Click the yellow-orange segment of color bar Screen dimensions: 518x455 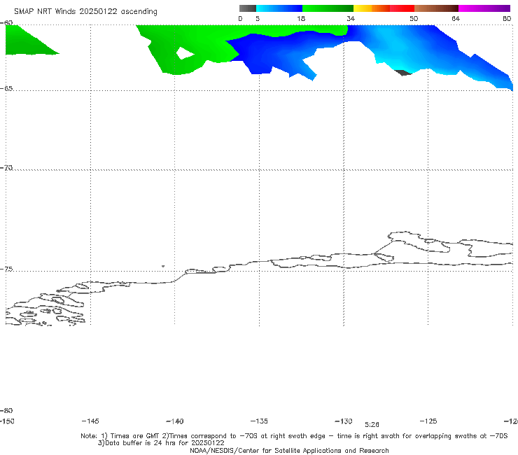tap(372, 8)
